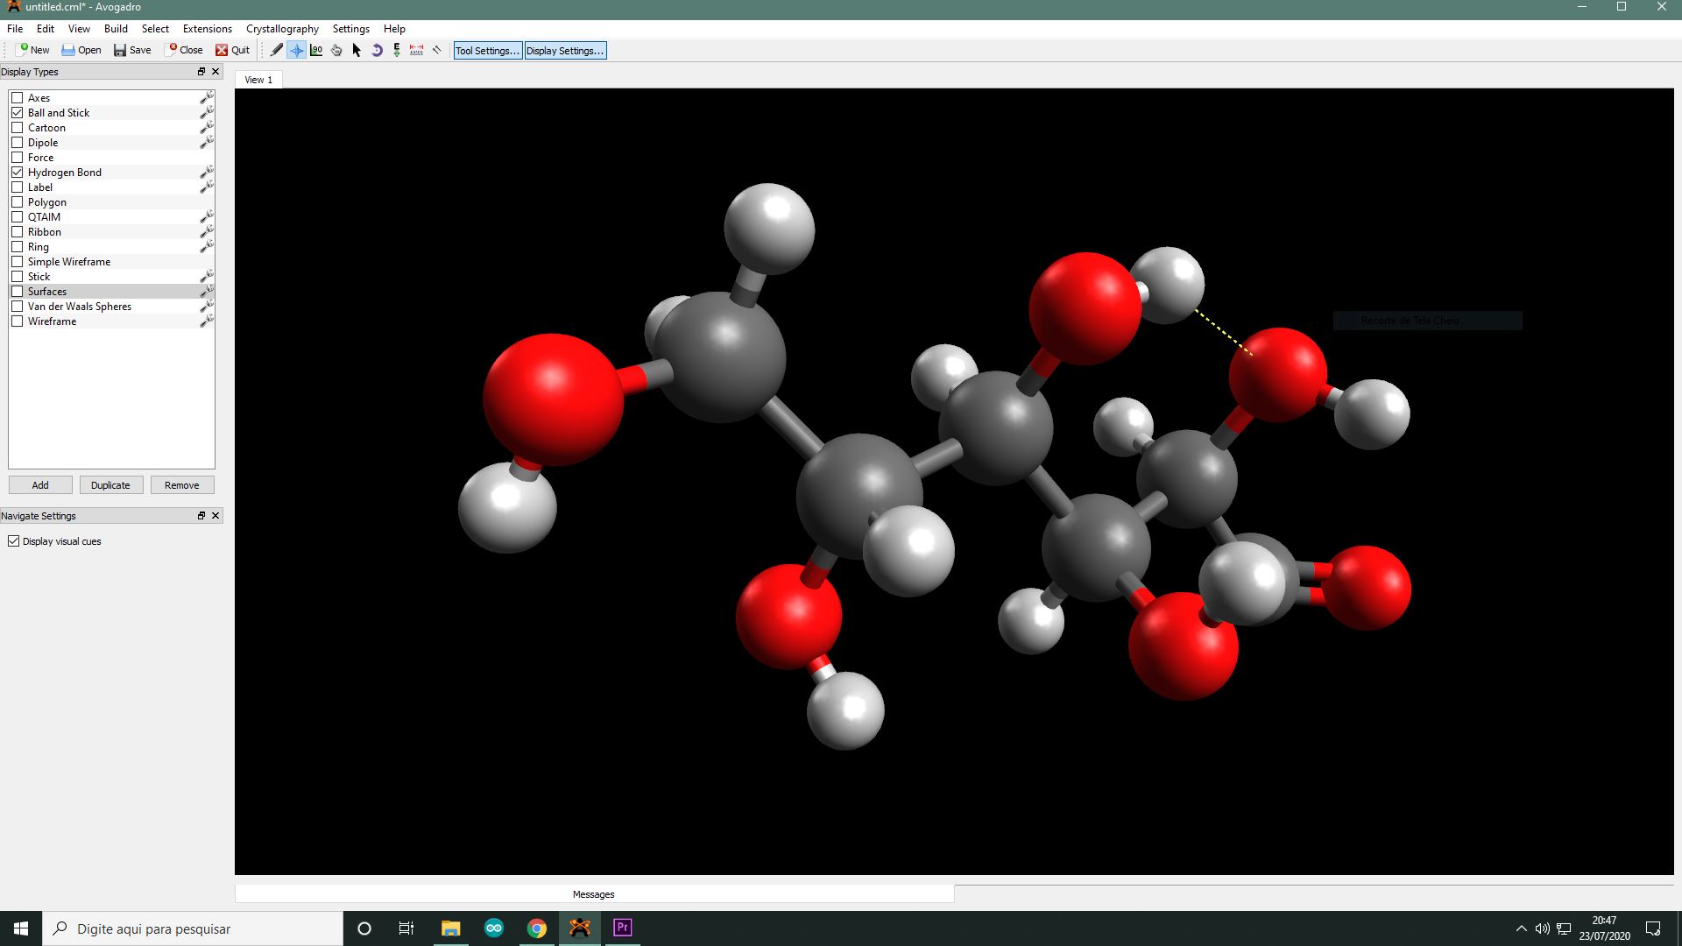Image resolution: width=1682 pixels, height=946 pixels.
Task: Select the Bond Centric Manipulate tool
Action: [x=316, y=50]
